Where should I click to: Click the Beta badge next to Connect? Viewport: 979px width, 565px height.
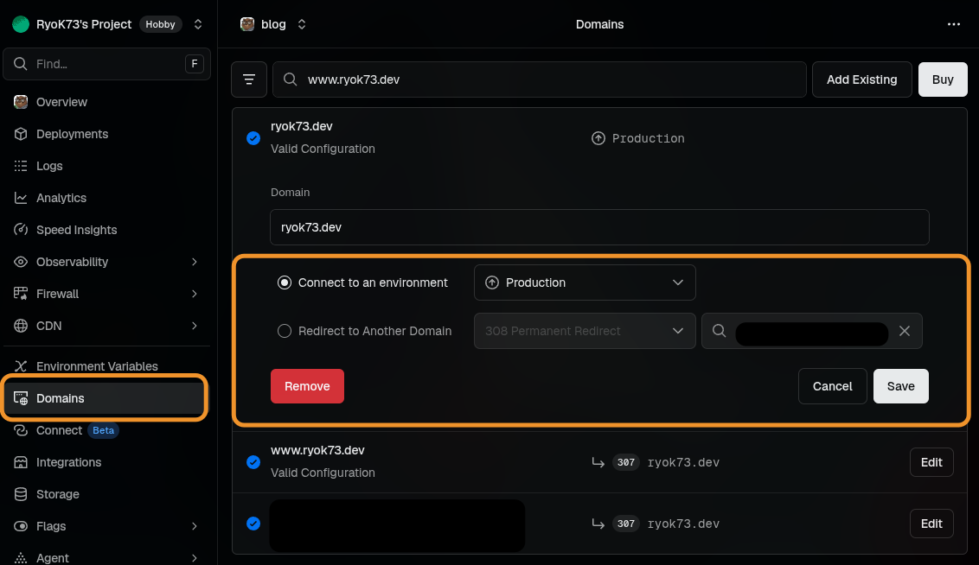coord(103,430)
